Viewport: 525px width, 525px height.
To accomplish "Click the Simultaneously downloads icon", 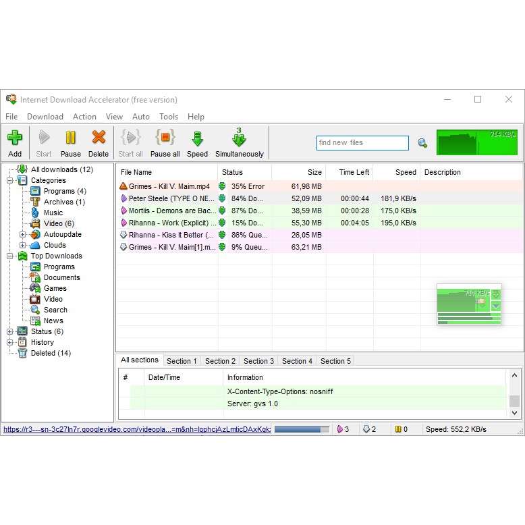I will point(239,139).
